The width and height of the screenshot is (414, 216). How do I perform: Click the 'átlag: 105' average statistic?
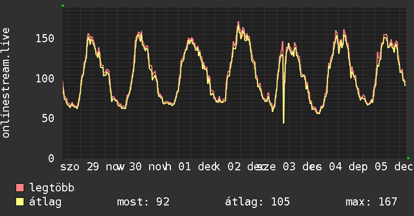pyautogui.click(x=258, y=202)
